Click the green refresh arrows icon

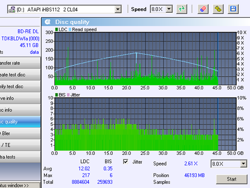click(x=182, y=9)
